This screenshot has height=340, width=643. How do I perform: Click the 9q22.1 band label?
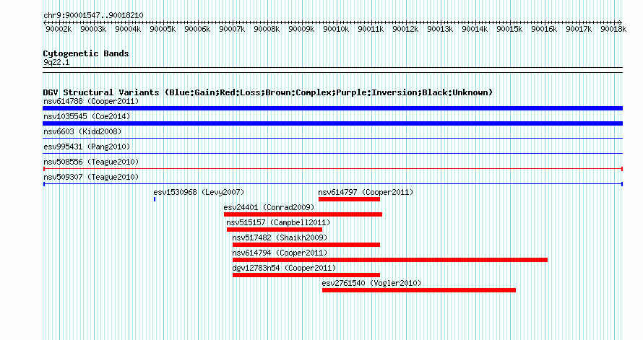tap(56, 63)
